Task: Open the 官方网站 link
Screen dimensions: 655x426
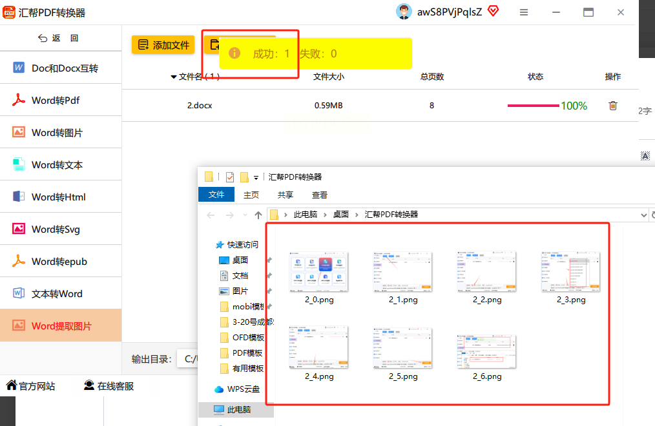Action: coord(30,386)
